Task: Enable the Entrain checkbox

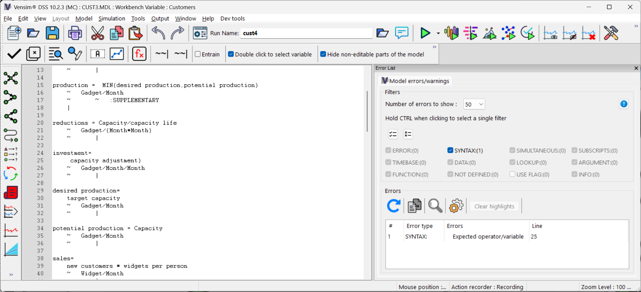Action: (x=197, y=54)
